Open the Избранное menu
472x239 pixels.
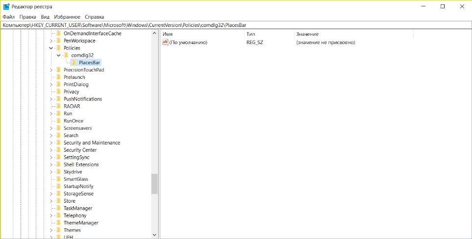tap(67, 17)
